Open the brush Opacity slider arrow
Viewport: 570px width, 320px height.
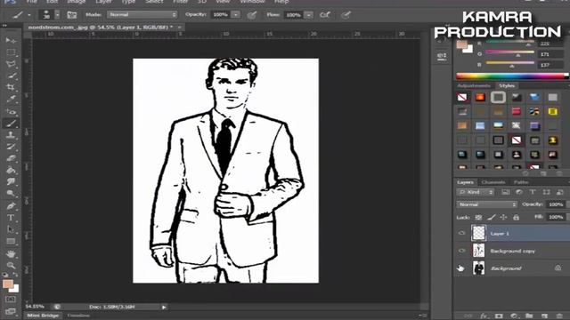point(235,15)
